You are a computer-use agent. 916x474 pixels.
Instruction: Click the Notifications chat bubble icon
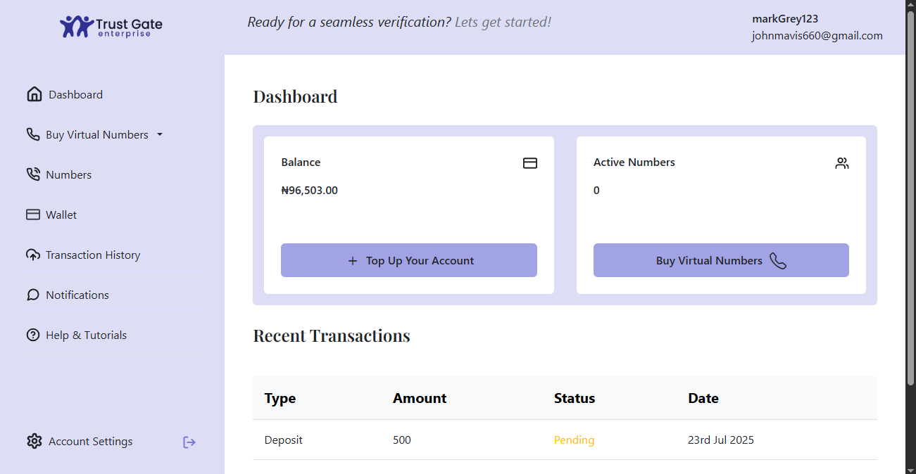pyautogui.click(x=33, y=295)
